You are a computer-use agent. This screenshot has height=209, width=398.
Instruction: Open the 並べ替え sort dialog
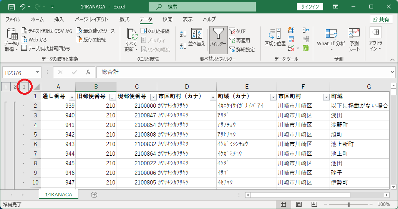[x=196, y=37]
